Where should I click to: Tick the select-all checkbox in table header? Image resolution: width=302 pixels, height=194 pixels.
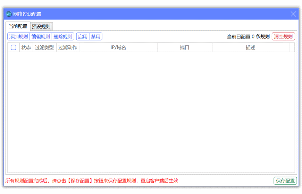point(14,47)
